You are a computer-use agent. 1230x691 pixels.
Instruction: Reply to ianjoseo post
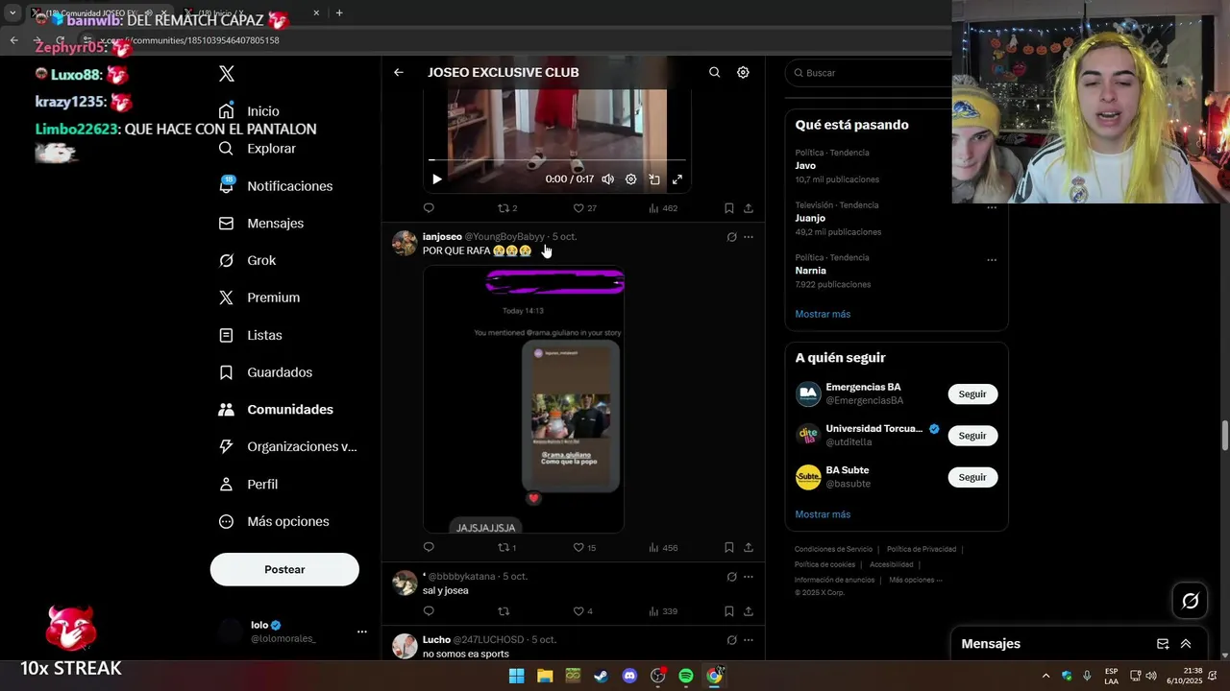tap(429, 548)
